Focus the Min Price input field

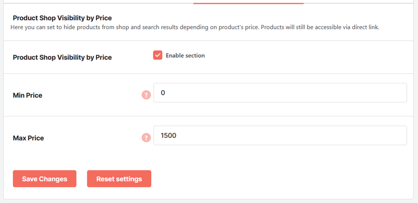tap(280, 93)
